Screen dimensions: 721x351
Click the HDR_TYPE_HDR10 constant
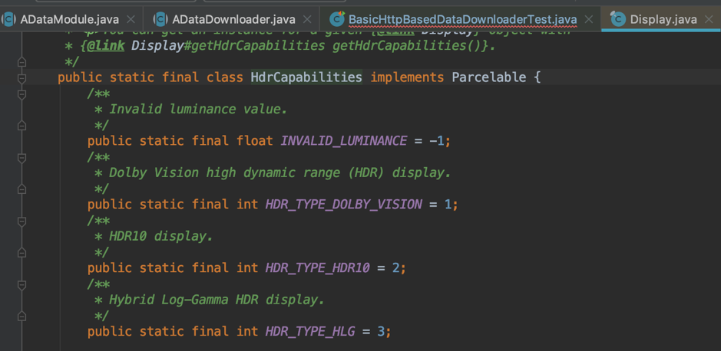317,268
